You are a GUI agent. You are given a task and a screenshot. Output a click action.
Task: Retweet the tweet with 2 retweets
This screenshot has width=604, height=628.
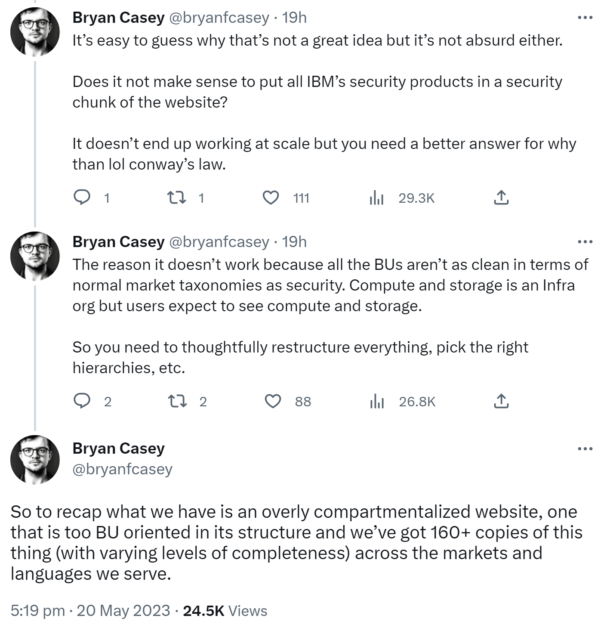coord(176,401)
